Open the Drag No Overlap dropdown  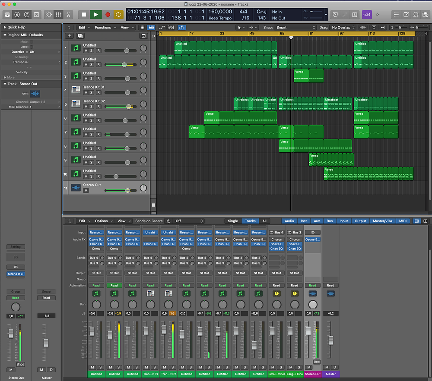tap(343, 27)
